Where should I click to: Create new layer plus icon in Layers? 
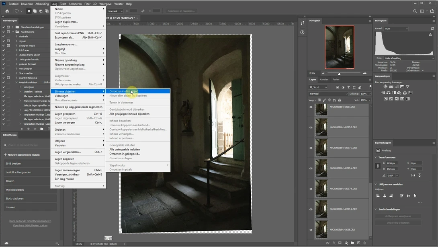coord(359,243)
